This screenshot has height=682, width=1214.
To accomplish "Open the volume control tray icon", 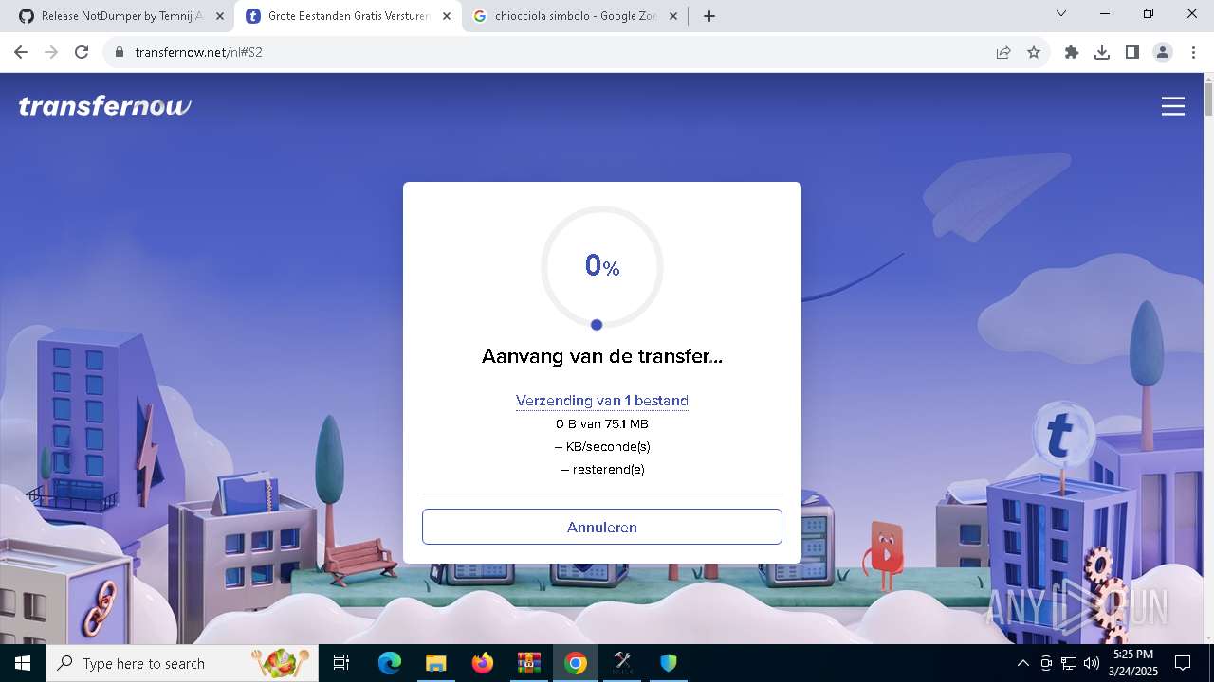I will [1092, 663].
